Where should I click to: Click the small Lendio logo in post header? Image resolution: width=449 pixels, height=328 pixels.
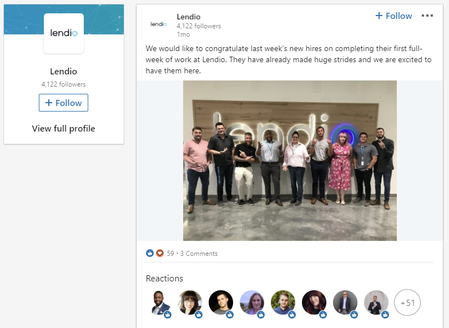pyautogui.click(x=159, y=24)
